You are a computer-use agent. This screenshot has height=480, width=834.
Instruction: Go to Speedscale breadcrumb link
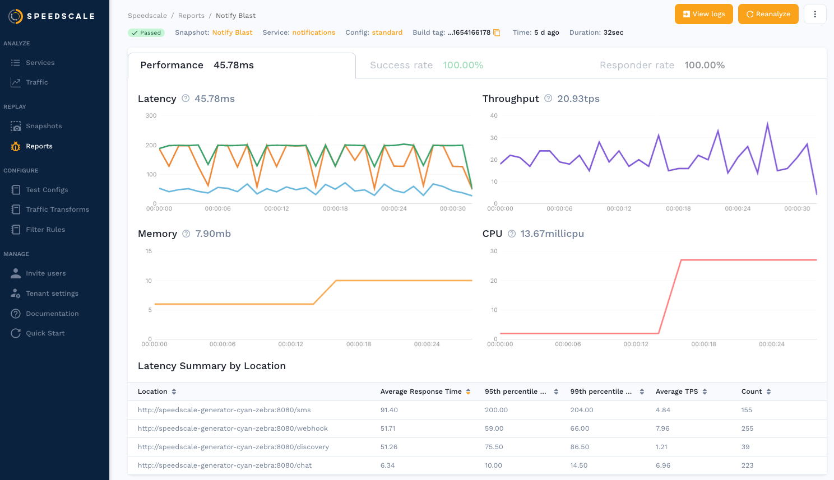pyautogui.click(x=147, y=16)
